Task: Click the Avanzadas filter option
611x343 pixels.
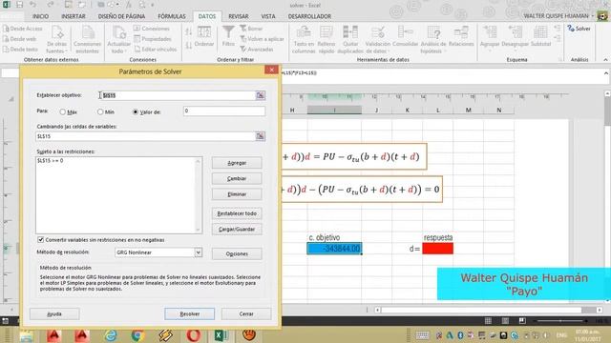Action: click(257, 50)
